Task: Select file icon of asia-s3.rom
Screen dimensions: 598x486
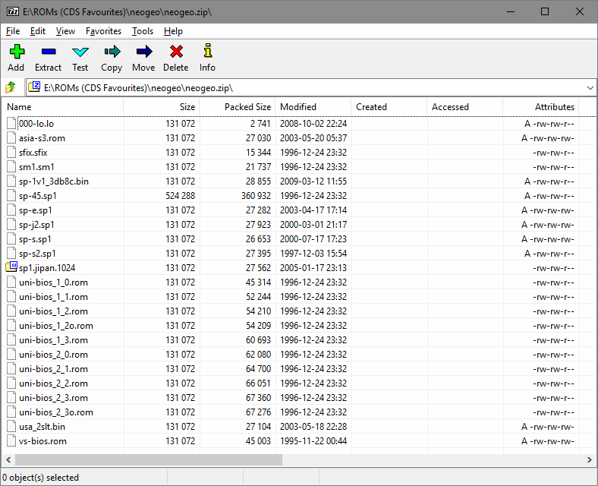Action: (x=11, y=137)
